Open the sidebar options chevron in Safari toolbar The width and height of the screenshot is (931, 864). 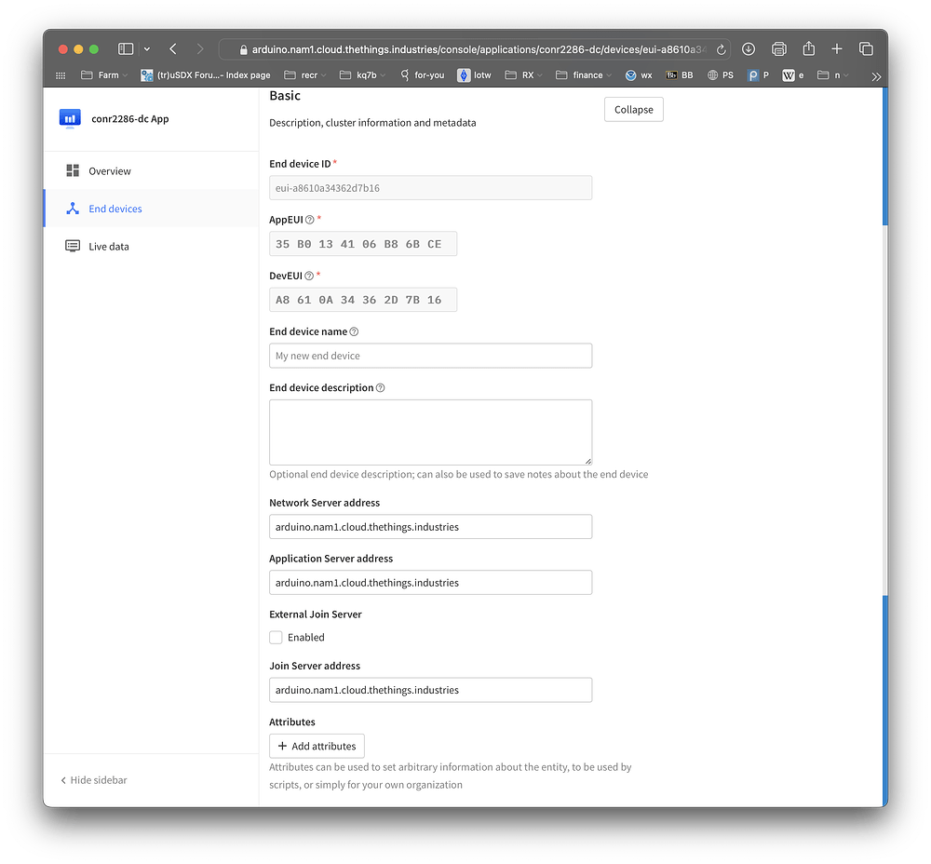pyautogui.click(x=147, y=48)
